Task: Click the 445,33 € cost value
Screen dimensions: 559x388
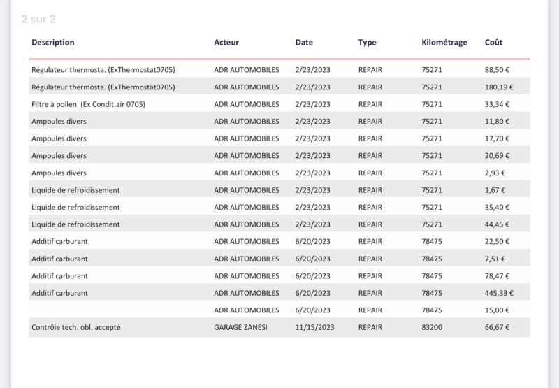Action: pos(499,293)
